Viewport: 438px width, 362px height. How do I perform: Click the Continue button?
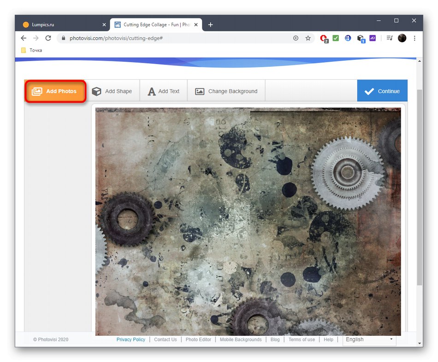(x=382, y=91)
